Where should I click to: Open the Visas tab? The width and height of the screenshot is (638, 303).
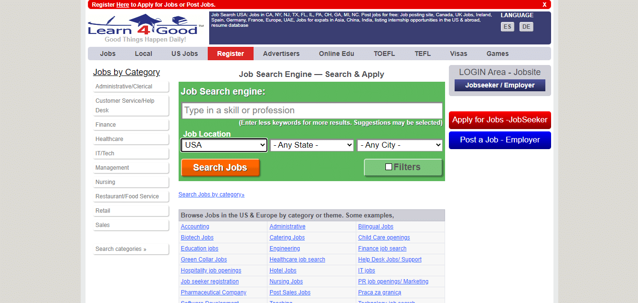point(458,54)
